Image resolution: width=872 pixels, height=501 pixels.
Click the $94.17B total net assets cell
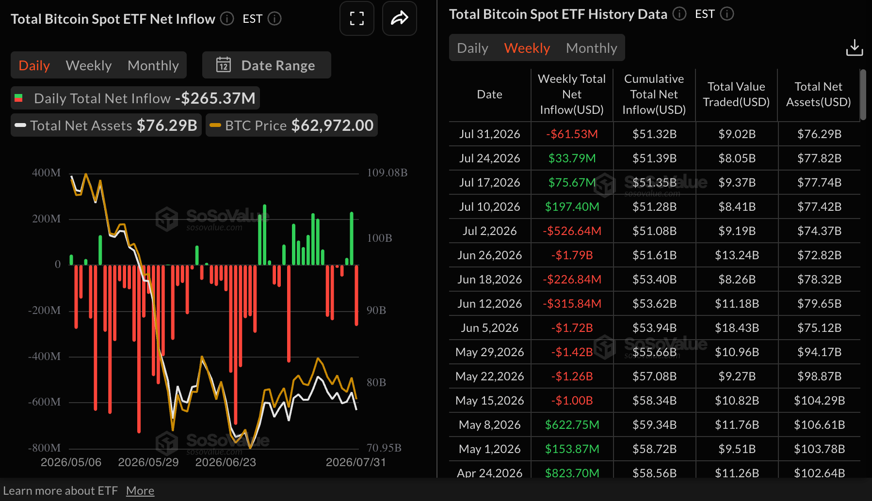(819, 352)
